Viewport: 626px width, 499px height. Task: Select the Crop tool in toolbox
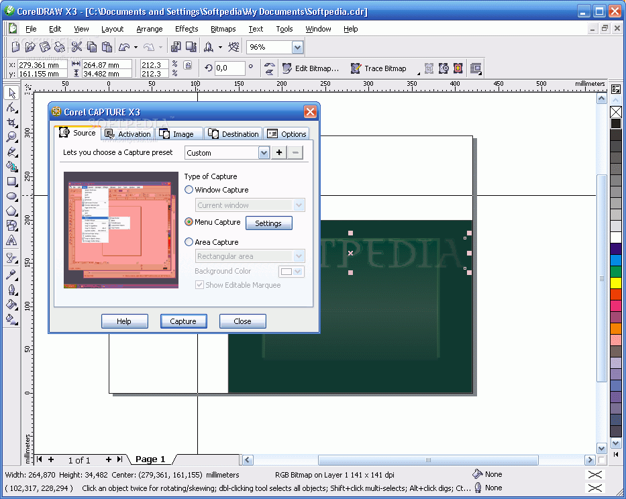[x=11, y=123]
